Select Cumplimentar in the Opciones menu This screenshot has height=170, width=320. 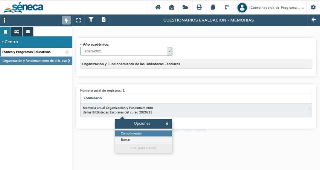(x=131, y=133)
